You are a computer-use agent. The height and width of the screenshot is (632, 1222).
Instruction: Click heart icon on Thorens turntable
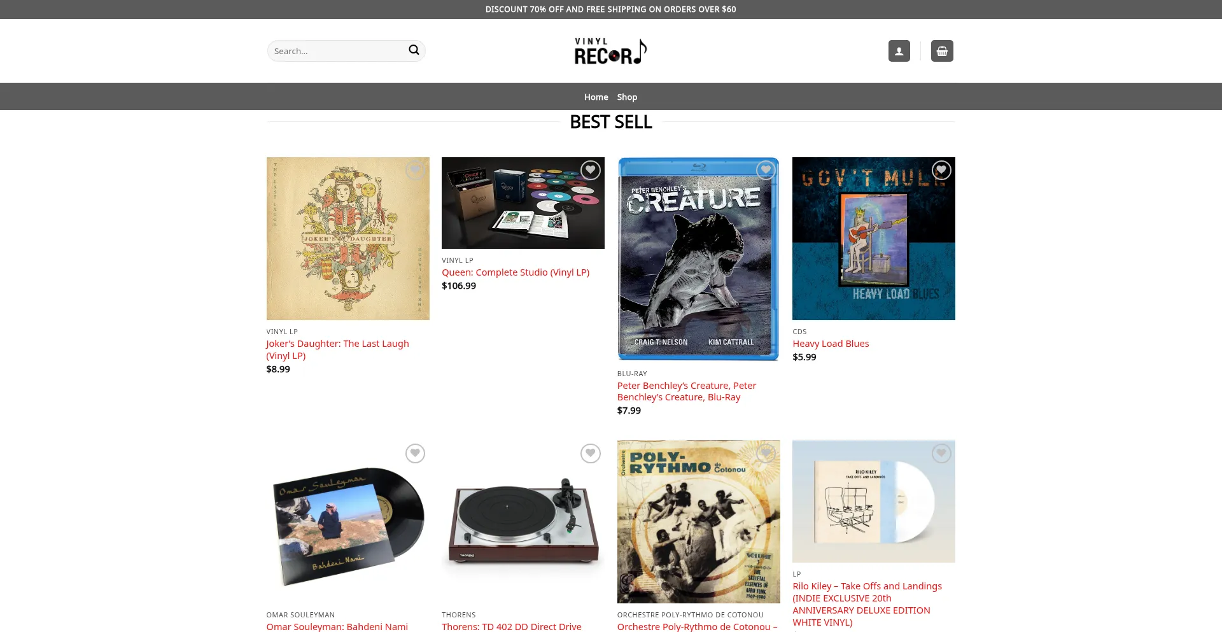click(590, 453)
